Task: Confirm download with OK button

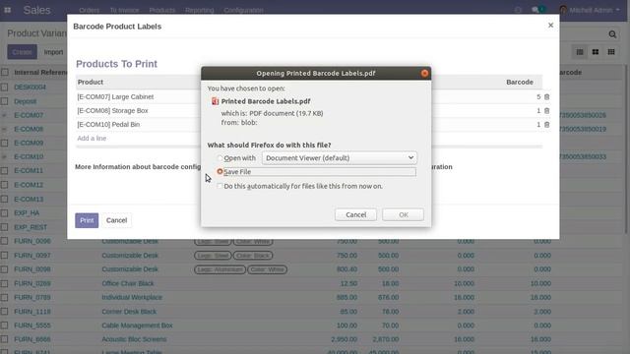Action: coord(404,214)
